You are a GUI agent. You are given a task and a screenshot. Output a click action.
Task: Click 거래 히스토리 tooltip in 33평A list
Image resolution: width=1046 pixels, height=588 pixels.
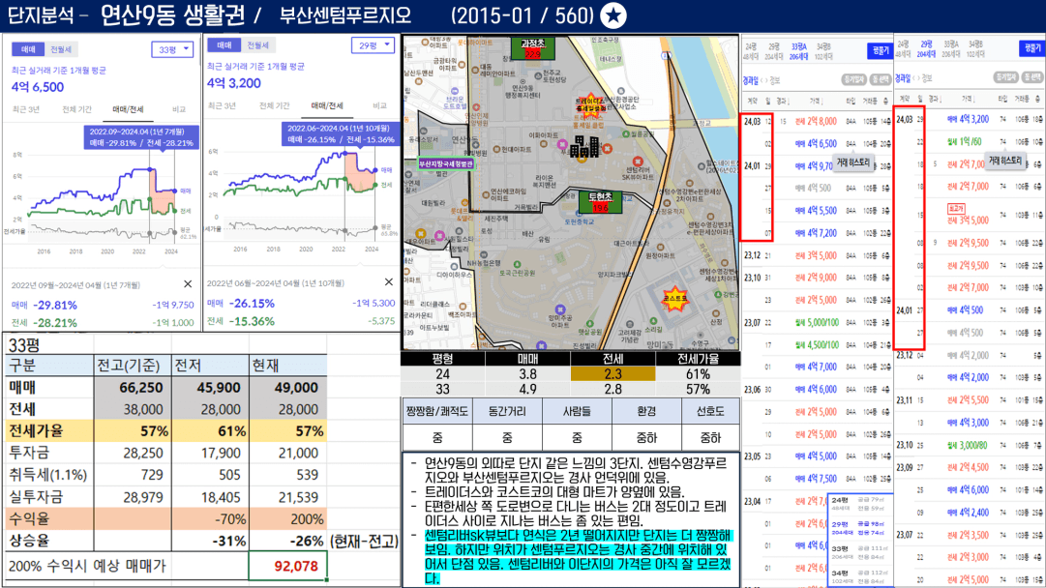tap(853, 162)
